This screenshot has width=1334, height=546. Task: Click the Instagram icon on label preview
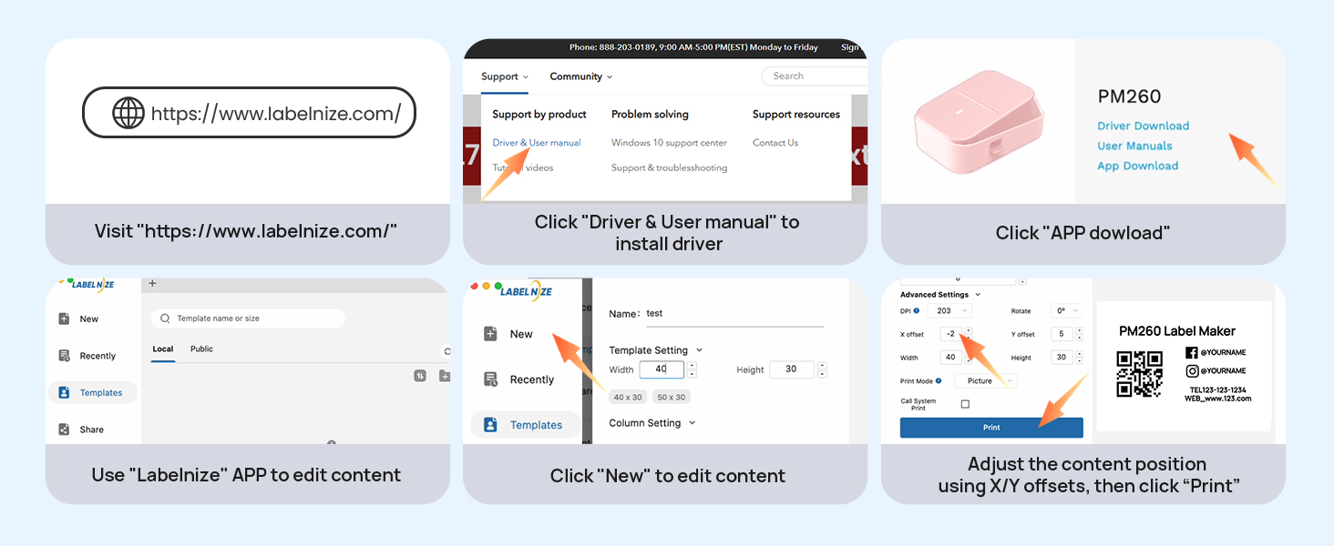click(1192, 370)
